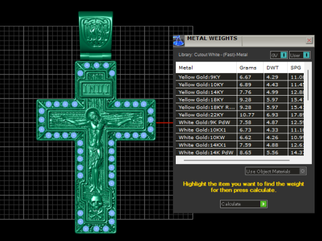Click the 8.65 grams value
Viewport: 322px width, 241px height.
pos(246,153)
